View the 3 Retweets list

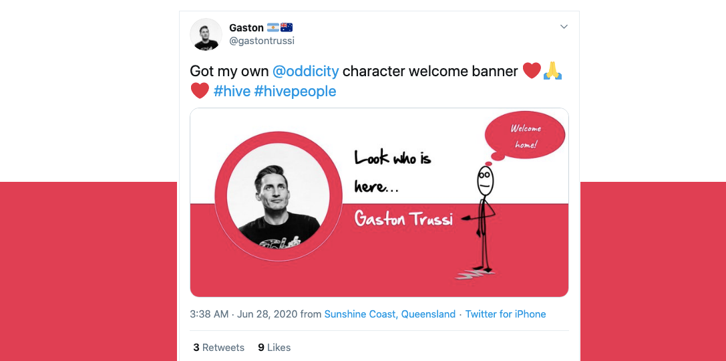[218, 348]
